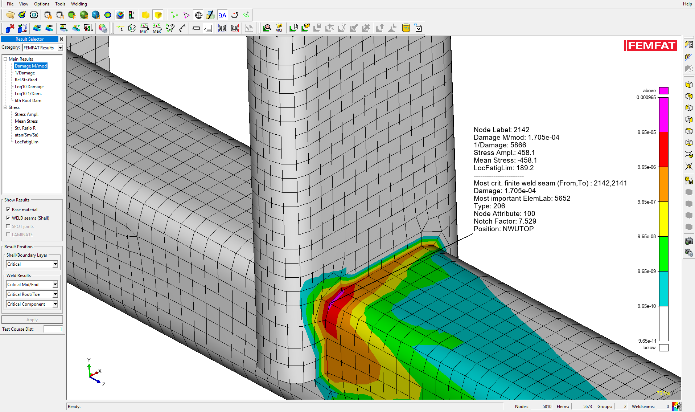The height and width of the screenshot is (412, 695).
Task: Click the yellow DBS database icon
Action: click(x=406, y=28)
